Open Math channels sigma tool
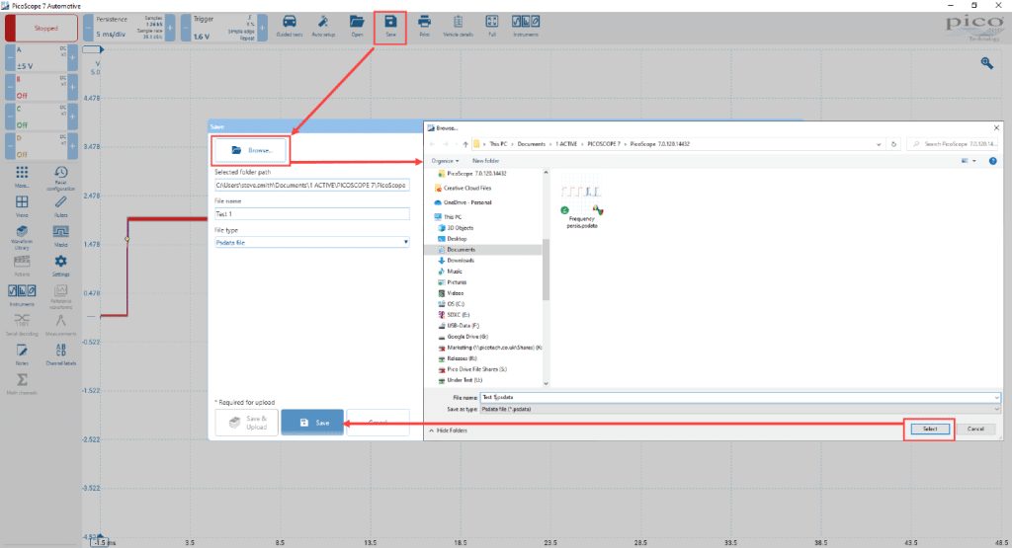The width and height of the screenshot is (1012, 548). [x=22, y=383]
